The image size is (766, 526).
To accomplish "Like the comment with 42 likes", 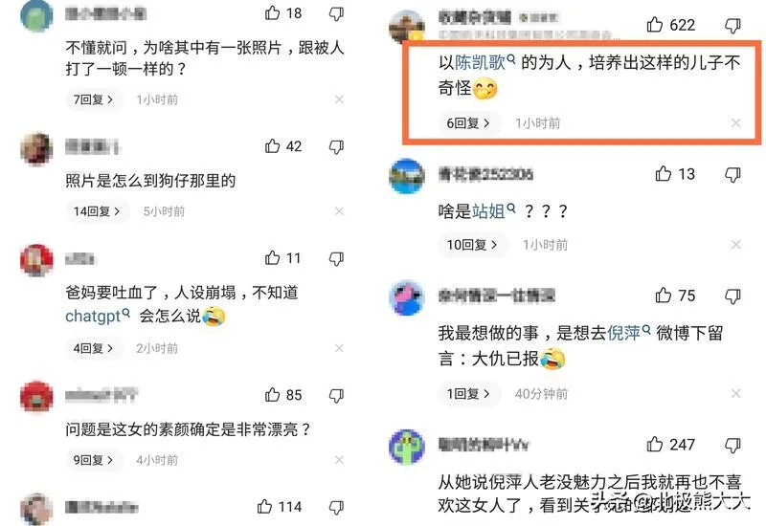I will 272,146.
